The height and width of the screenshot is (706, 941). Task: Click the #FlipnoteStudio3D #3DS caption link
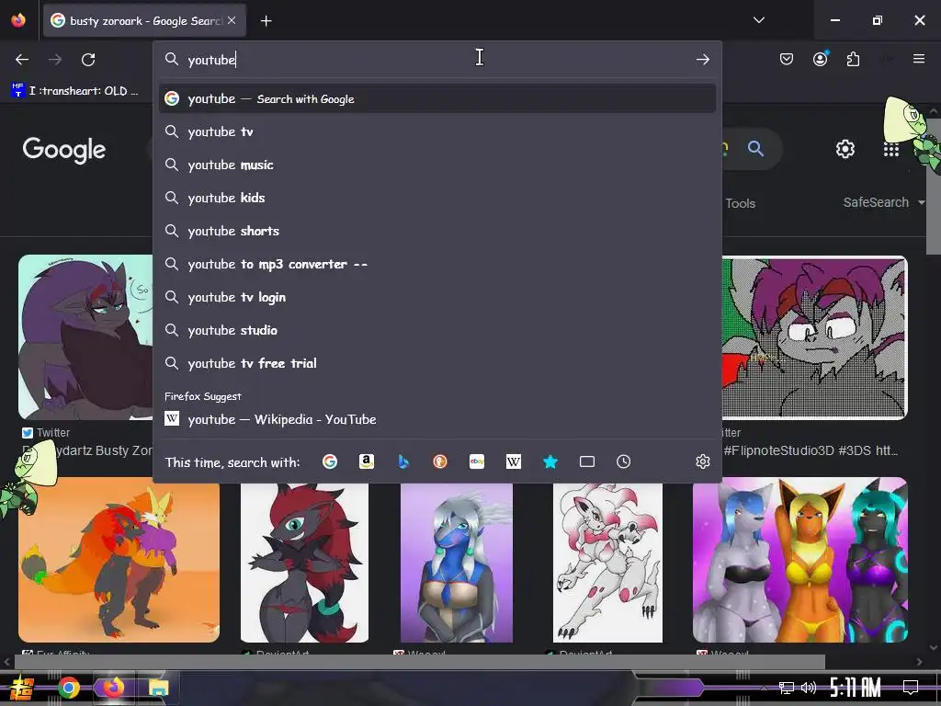coord(811,450)
